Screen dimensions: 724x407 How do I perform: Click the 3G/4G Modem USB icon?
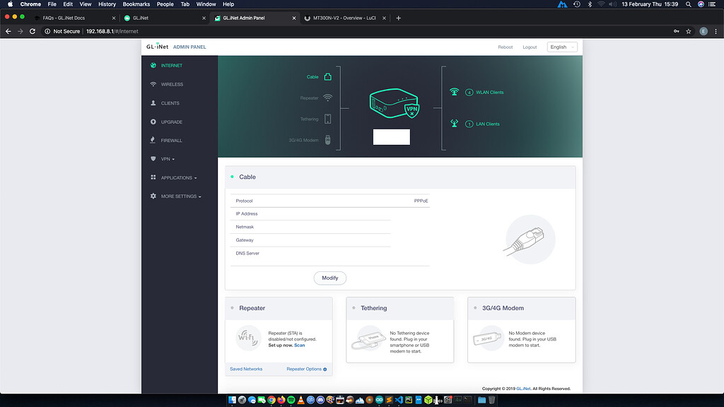point(327,141)
